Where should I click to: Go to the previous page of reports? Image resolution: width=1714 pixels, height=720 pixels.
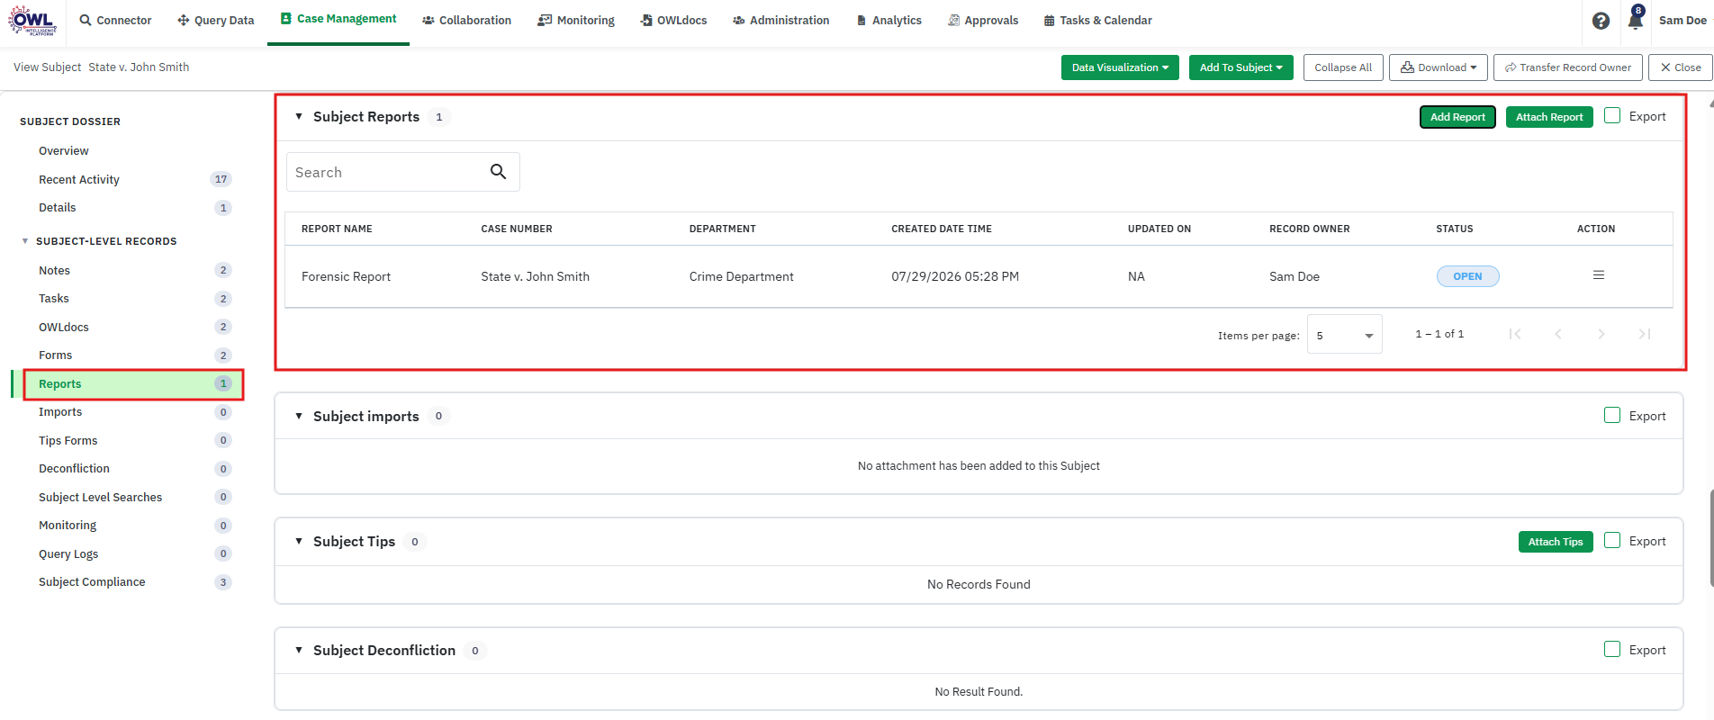pos(1558,334)
